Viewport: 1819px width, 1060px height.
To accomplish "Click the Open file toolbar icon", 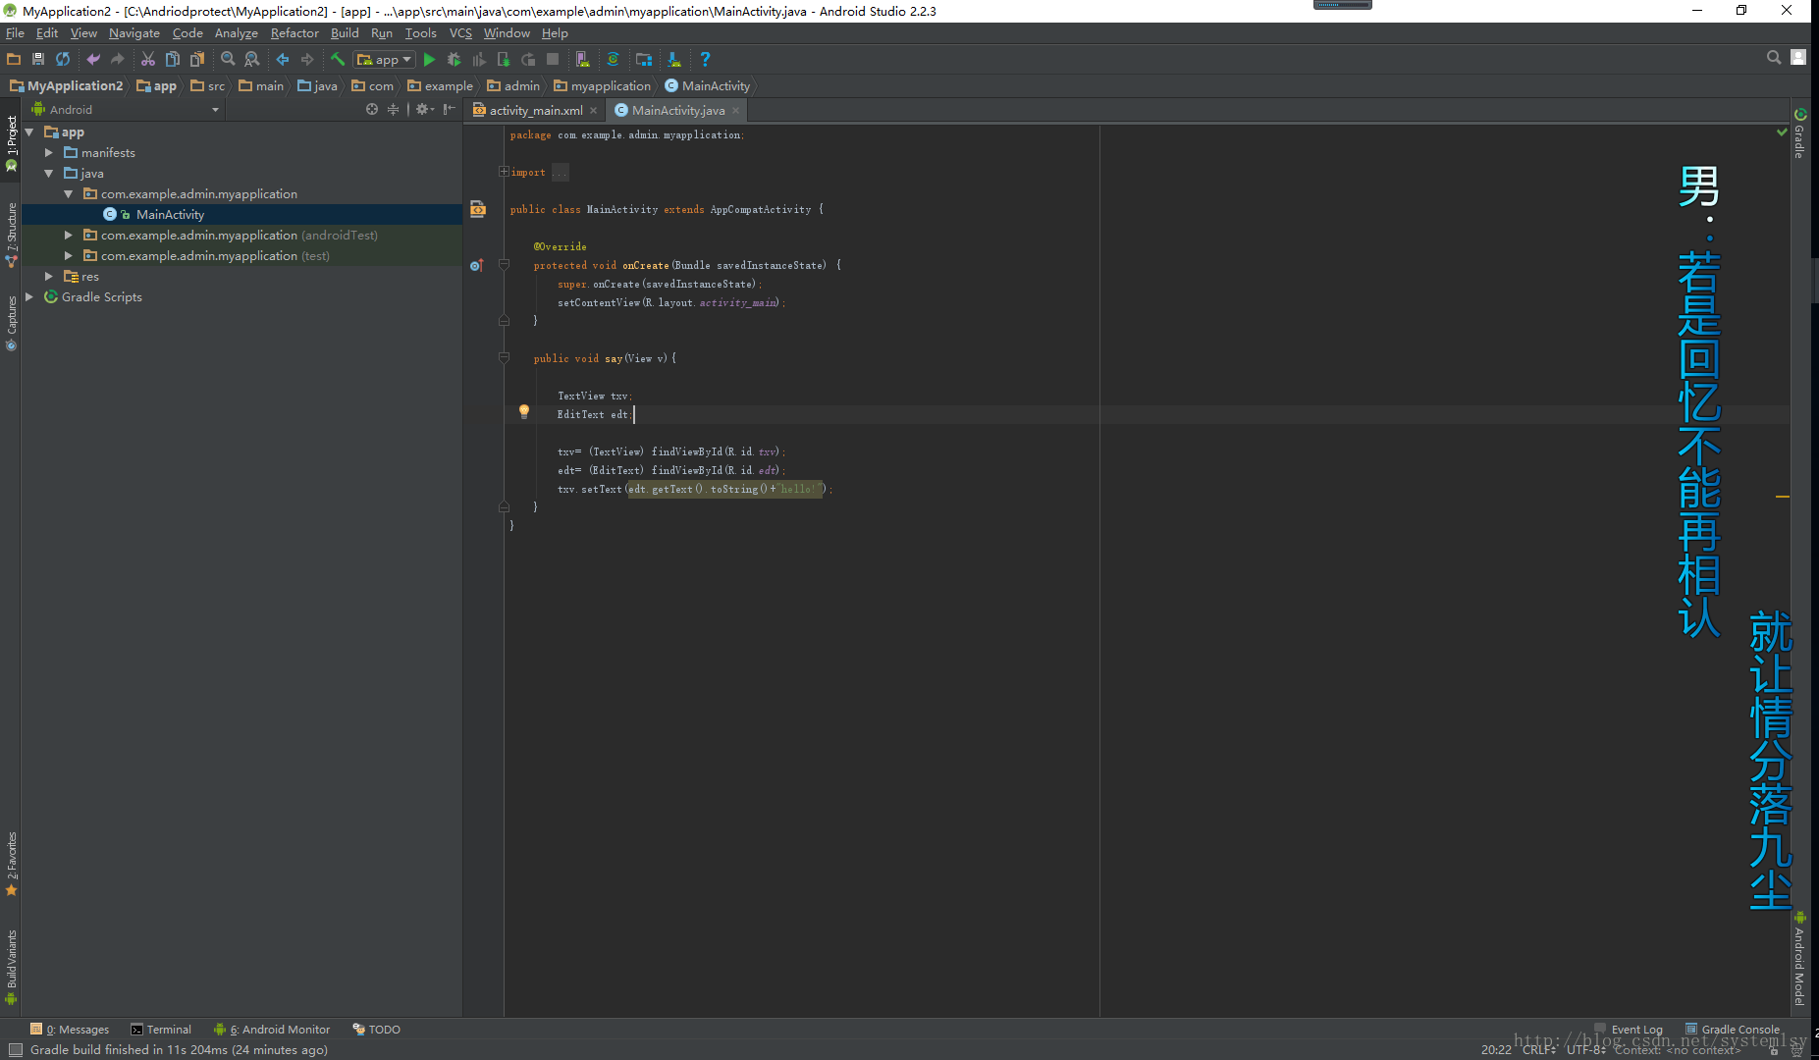I will [14, 59].
